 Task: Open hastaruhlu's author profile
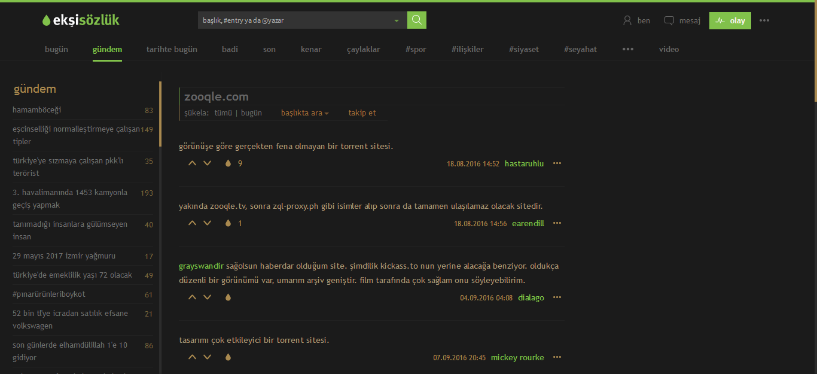524,163
